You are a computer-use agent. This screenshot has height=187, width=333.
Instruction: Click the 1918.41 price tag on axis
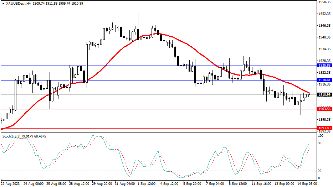click(324, 80)
